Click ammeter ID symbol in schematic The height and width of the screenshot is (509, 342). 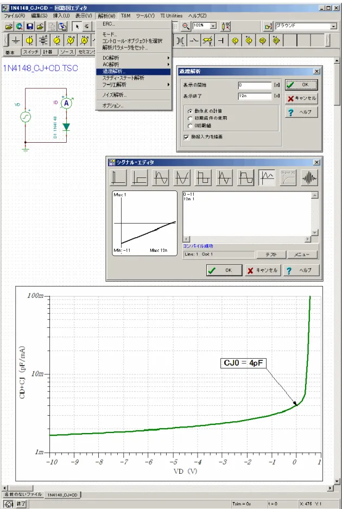[x=66, y=103]
